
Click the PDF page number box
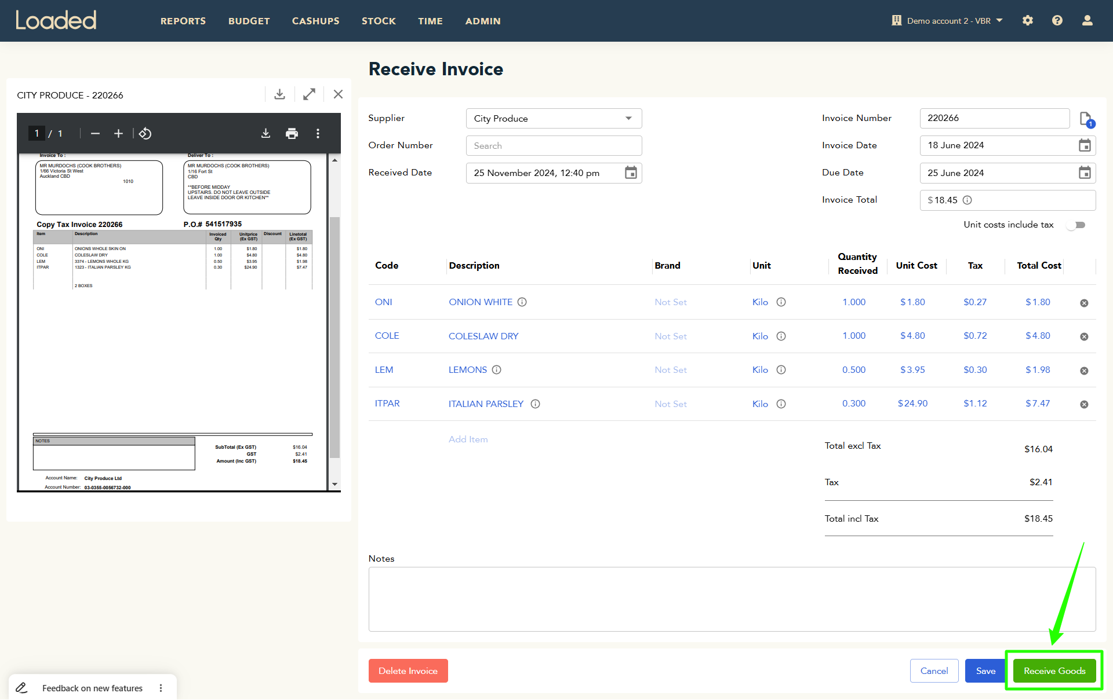pos(37,134)
